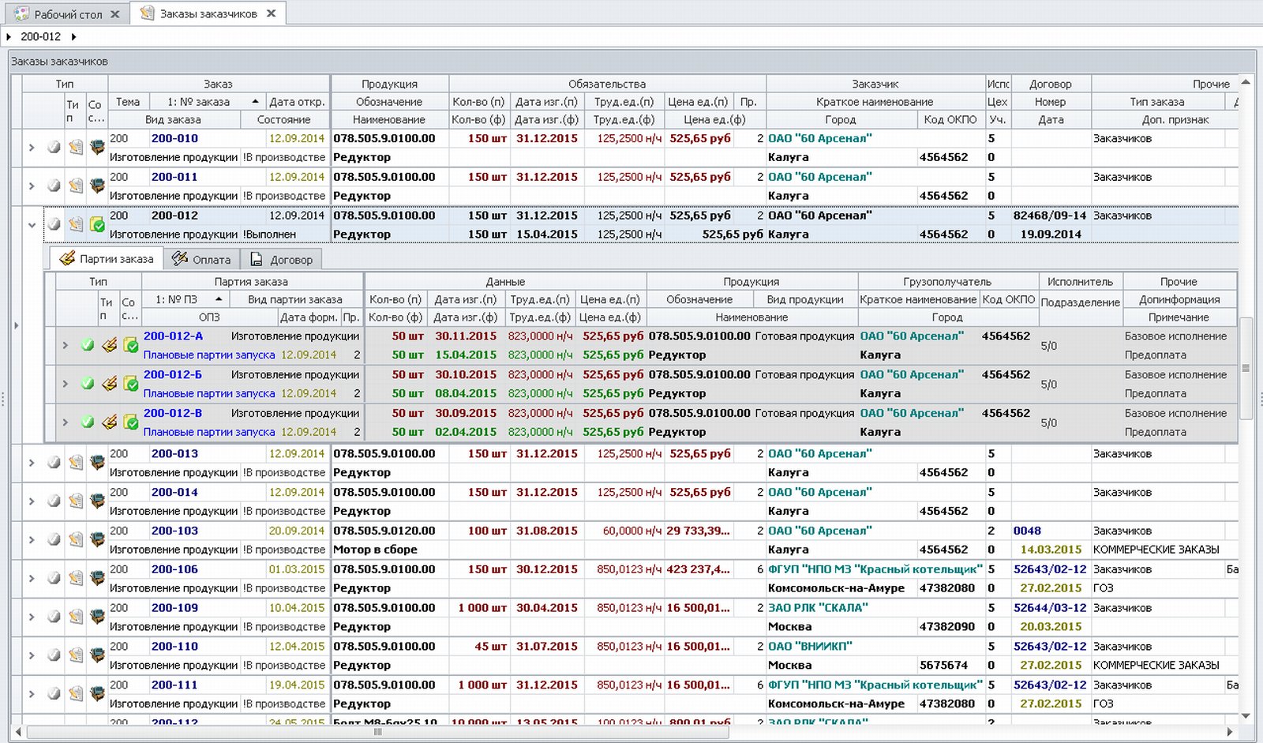
Task: Open contract number 52643/02-12 for order 200-106
Action: tap(1049, 569)
